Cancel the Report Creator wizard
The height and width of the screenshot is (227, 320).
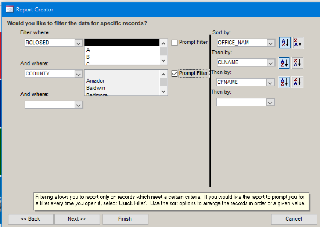point(294,219)
